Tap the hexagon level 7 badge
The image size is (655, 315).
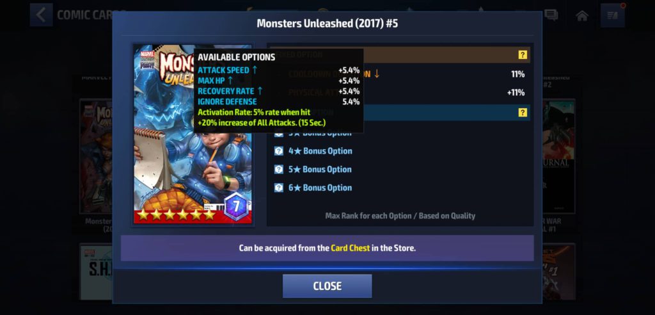pos(236,207)
